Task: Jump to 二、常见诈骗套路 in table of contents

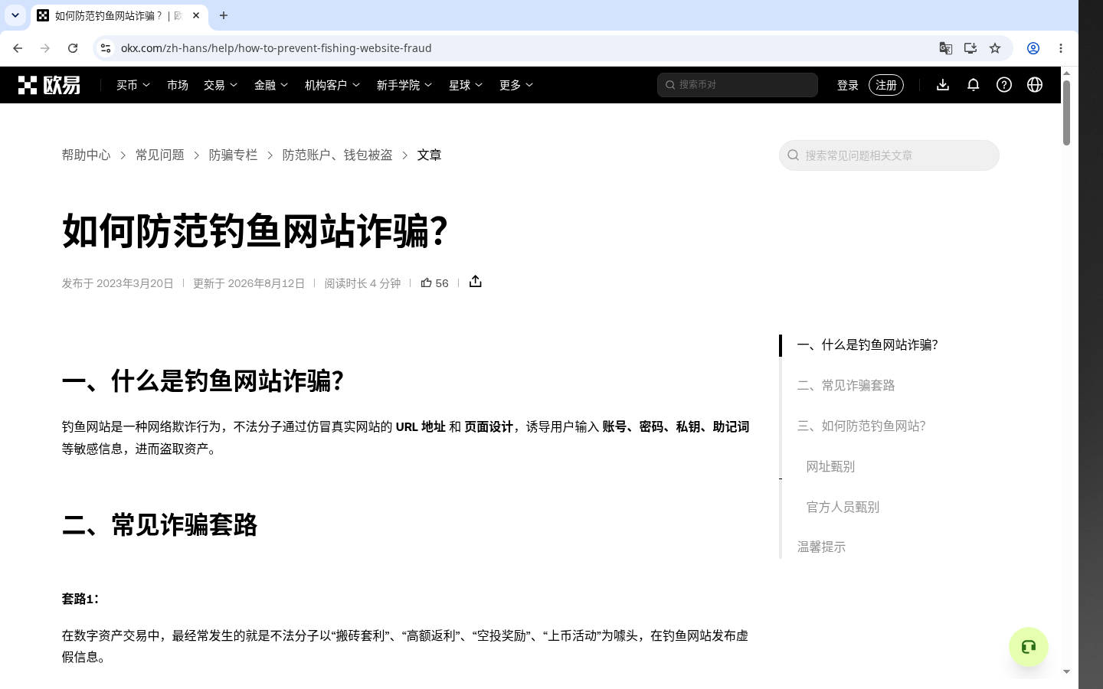Action: click(846, 386)
